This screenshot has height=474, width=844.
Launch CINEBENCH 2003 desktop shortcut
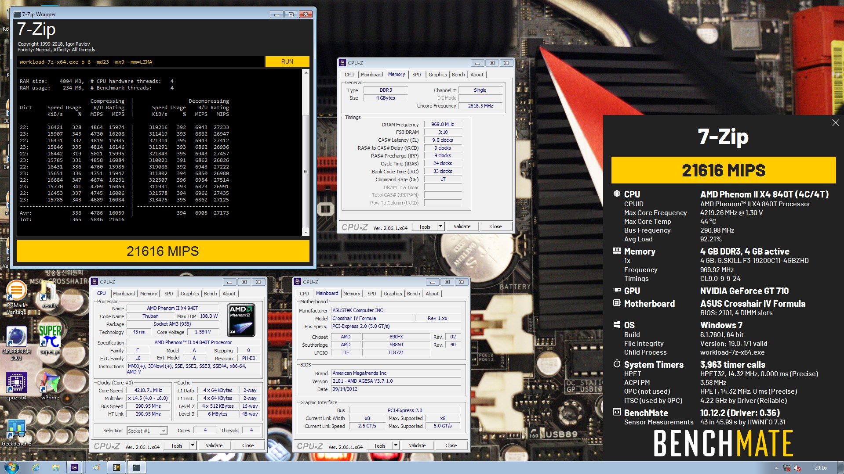pos(16,343)
